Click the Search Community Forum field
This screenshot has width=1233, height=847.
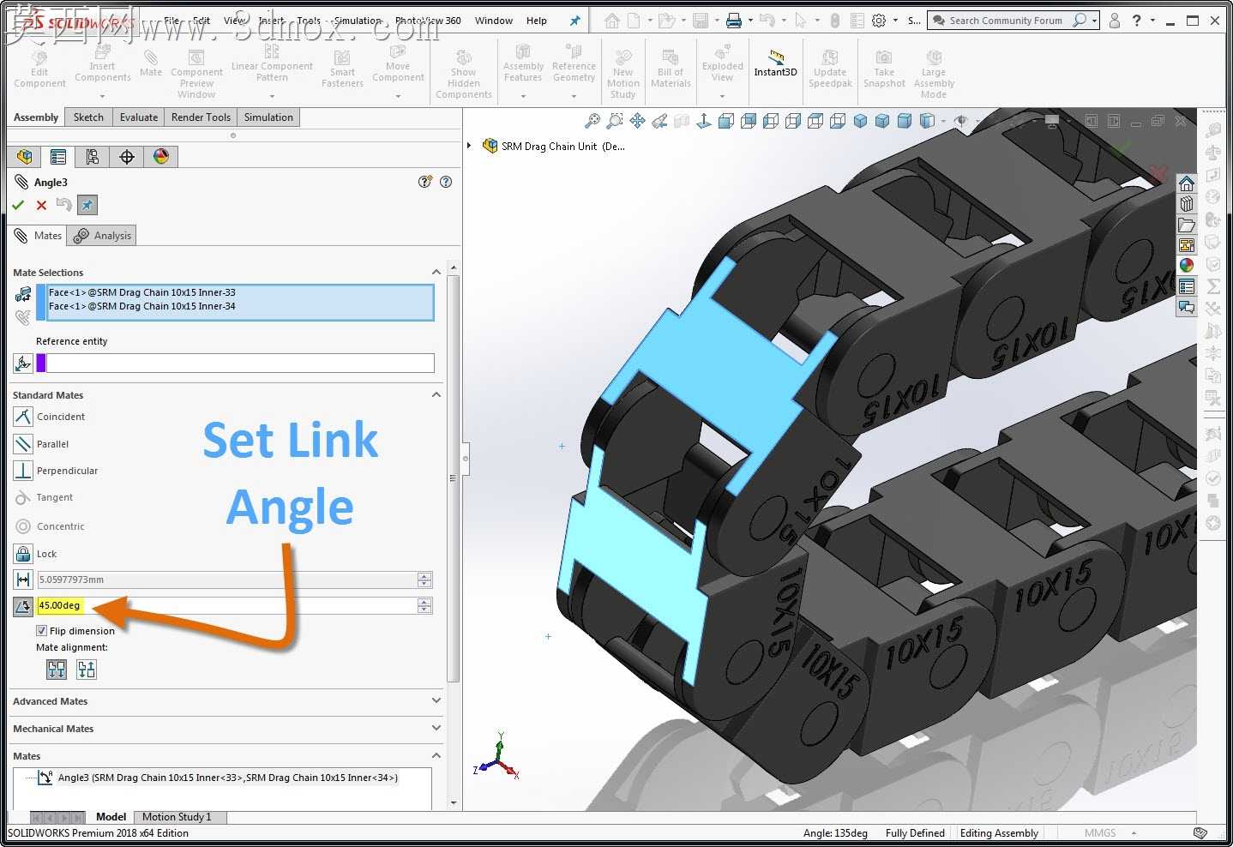coord(1005,21)
